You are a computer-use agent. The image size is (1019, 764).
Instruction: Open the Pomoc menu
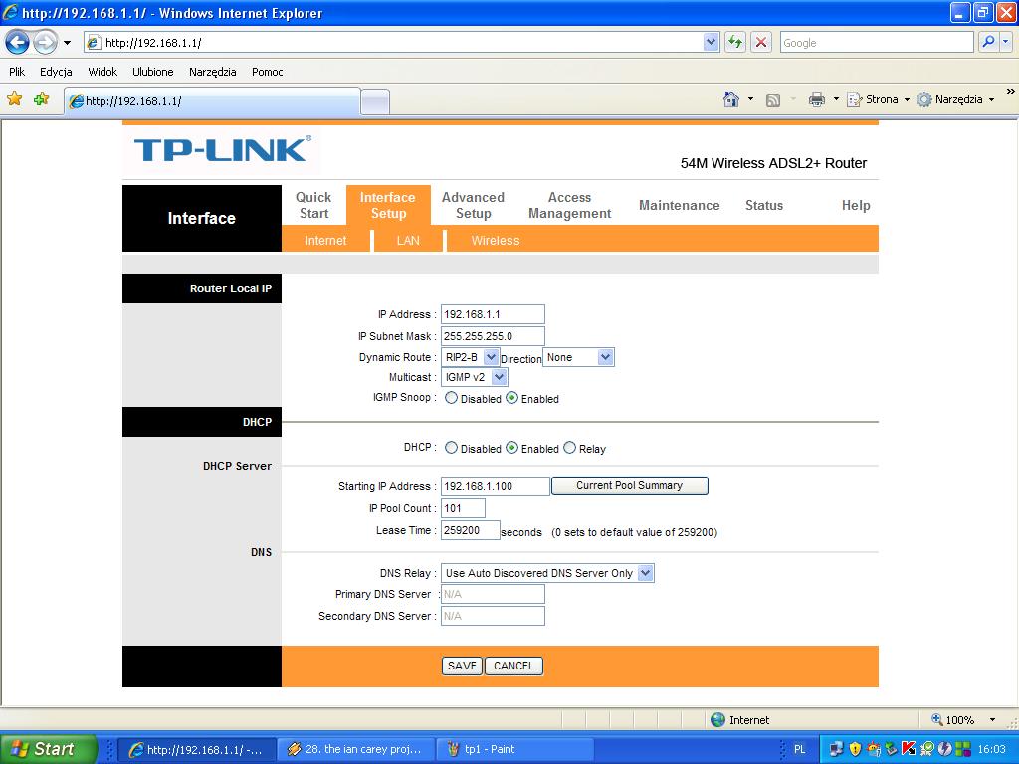point(267,72)
